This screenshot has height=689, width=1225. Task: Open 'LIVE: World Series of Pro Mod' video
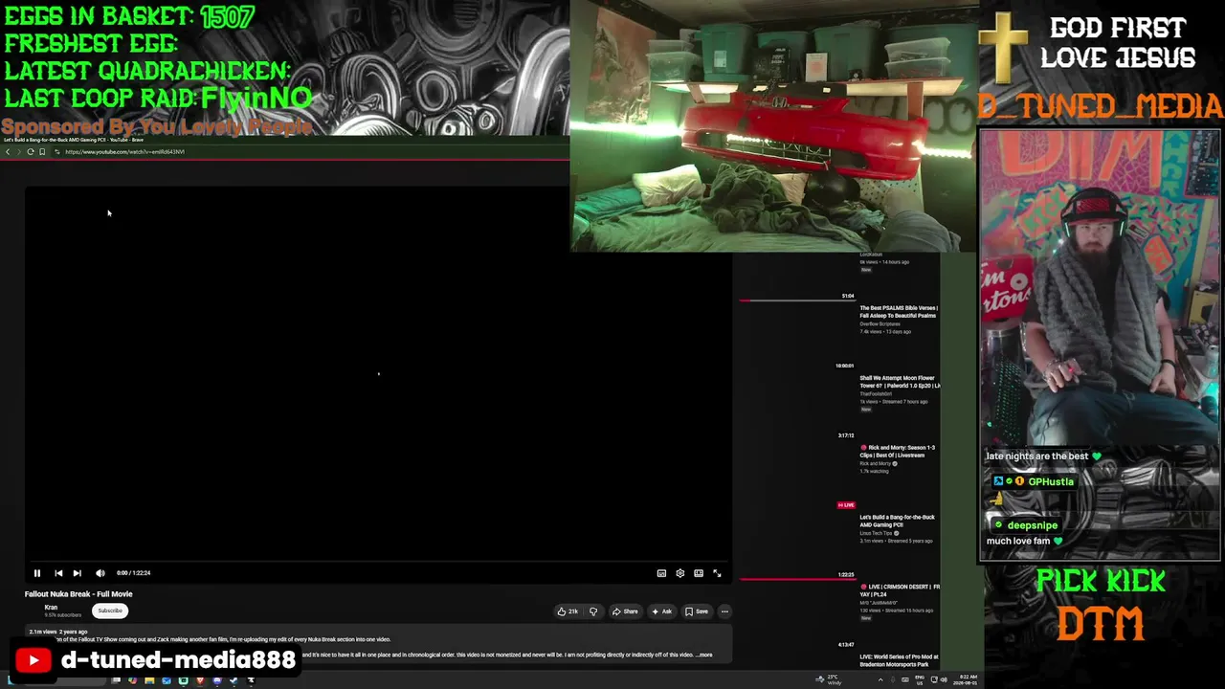pos(899,660)
